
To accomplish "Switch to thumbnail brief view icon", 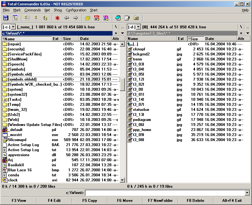I will tap(27, 18).
